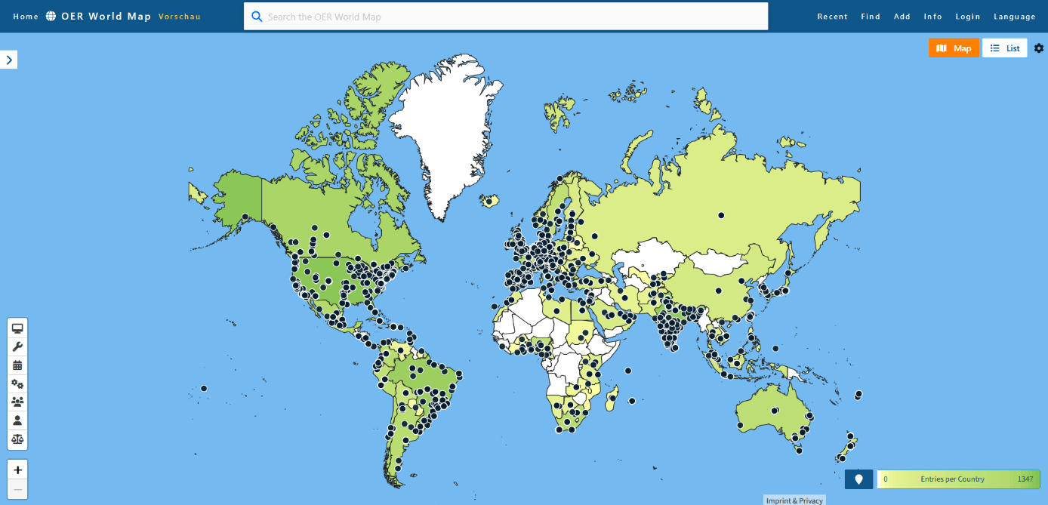Select the services gears filter icon
The width and height of the screenshot is (1048, 505).
pos(17,383)
